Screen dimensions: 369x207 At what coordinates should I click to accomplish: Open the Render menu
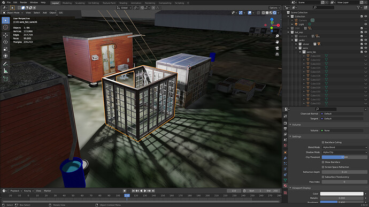click(x=24, y=2)
